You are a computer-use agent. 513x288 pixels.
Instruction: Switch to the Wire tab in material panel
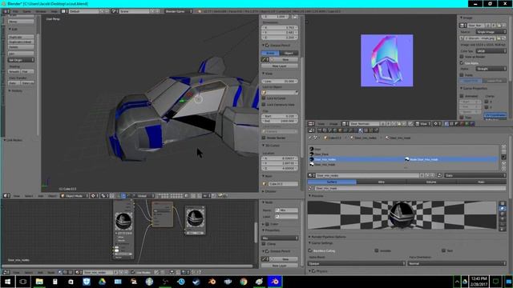382,182
